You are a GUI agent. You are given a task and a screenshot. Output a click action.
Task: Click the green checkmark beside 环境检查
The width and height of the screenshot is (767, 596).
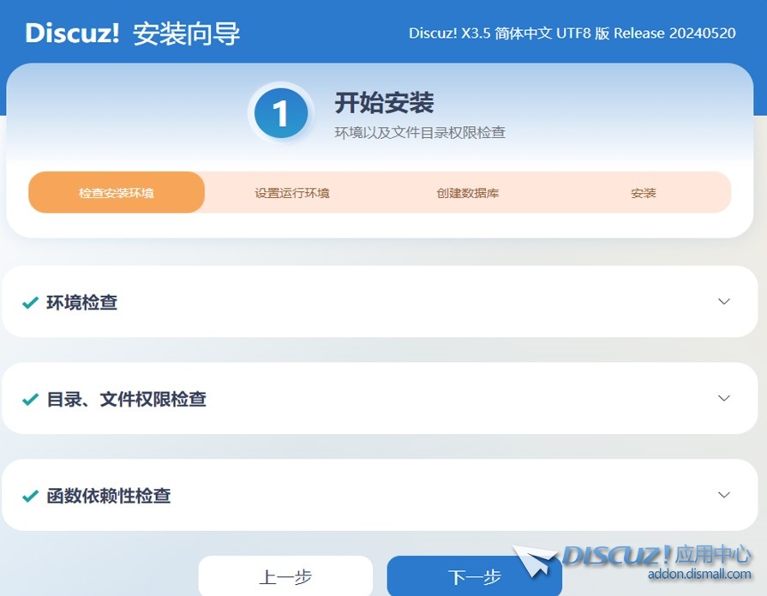(x=30, y=303)
